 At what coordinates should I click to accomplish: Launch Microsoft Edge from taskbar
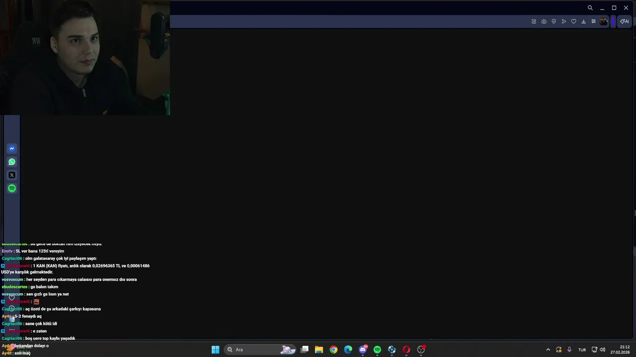348,350
